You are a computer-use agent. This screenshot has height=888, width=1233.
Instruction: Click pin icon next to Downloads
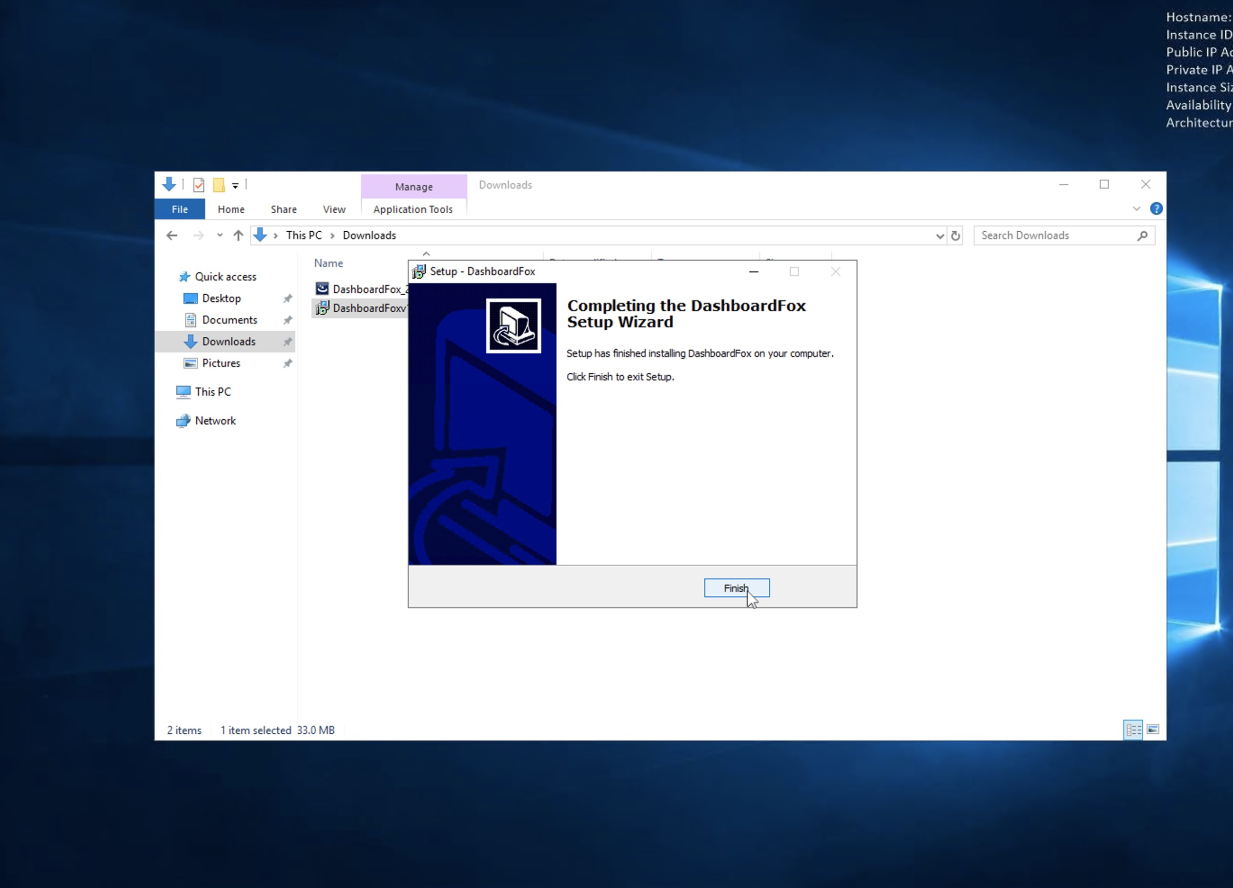click(x=288, y=342)
